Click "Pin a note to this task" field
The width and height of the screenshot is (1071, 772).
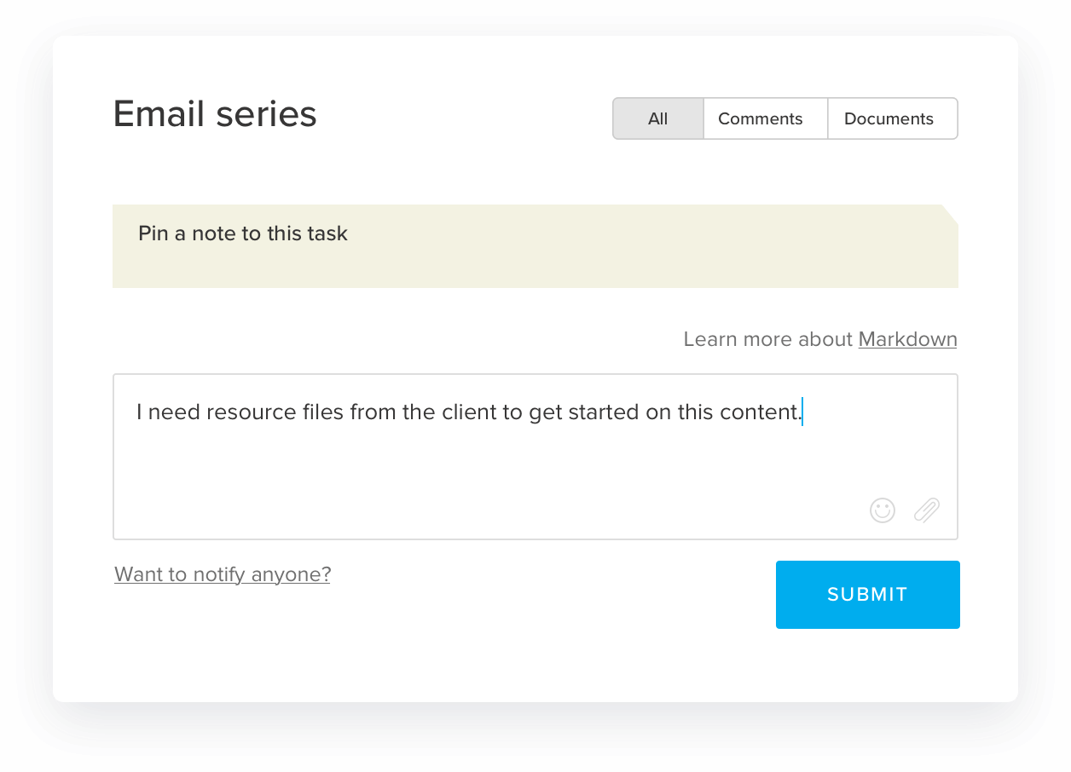pos(243,233)
